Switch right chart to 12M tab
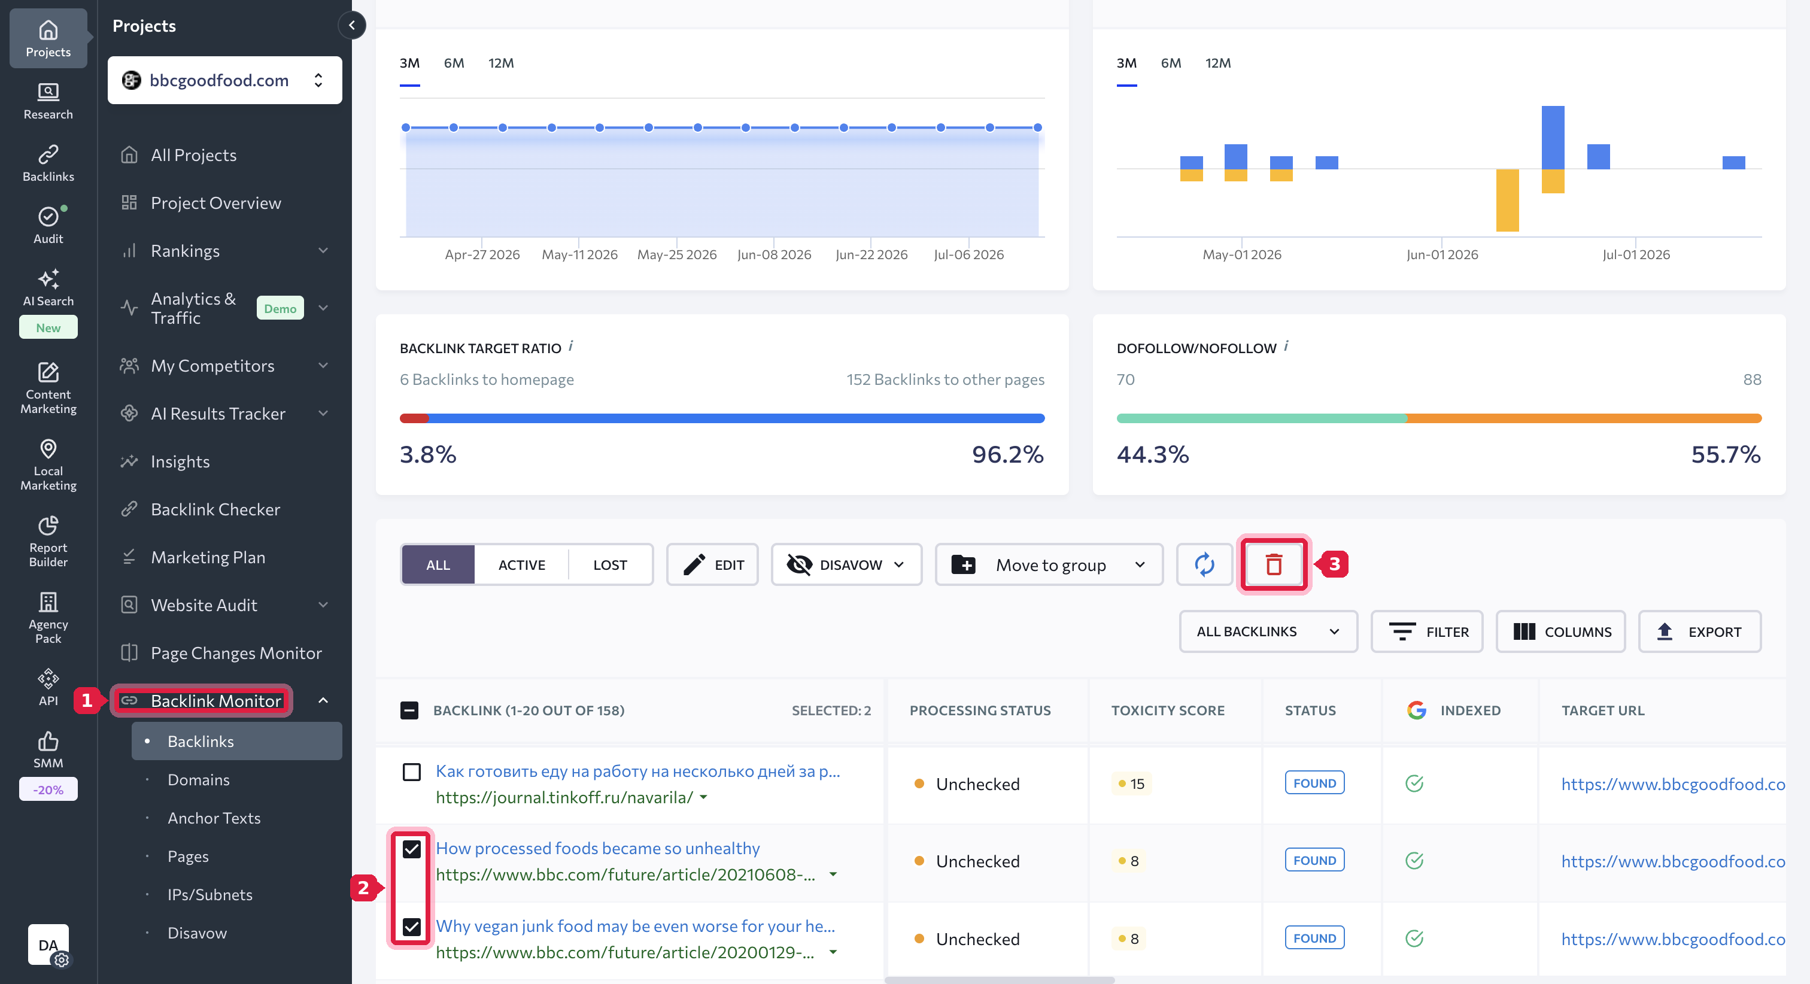This screenshot has height=984, width=1810. click(x=1217, y=63)
